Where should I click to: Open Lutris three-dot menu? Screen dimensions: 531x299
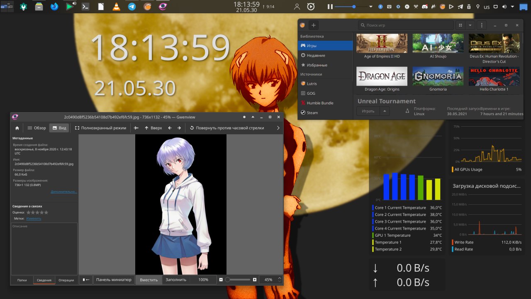coord(481,25)
